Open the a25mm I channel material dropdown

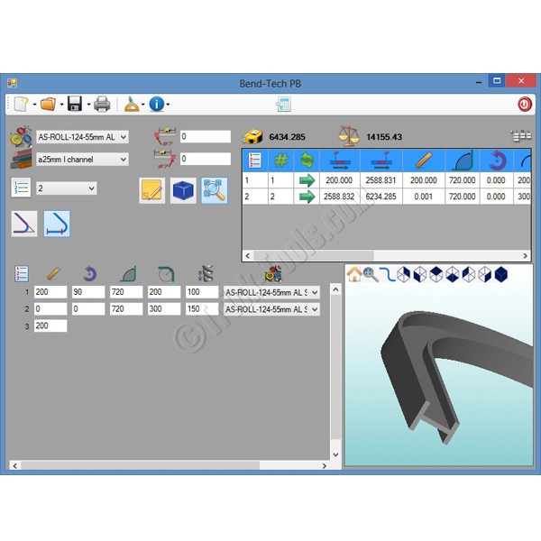[x=82, y=159]
